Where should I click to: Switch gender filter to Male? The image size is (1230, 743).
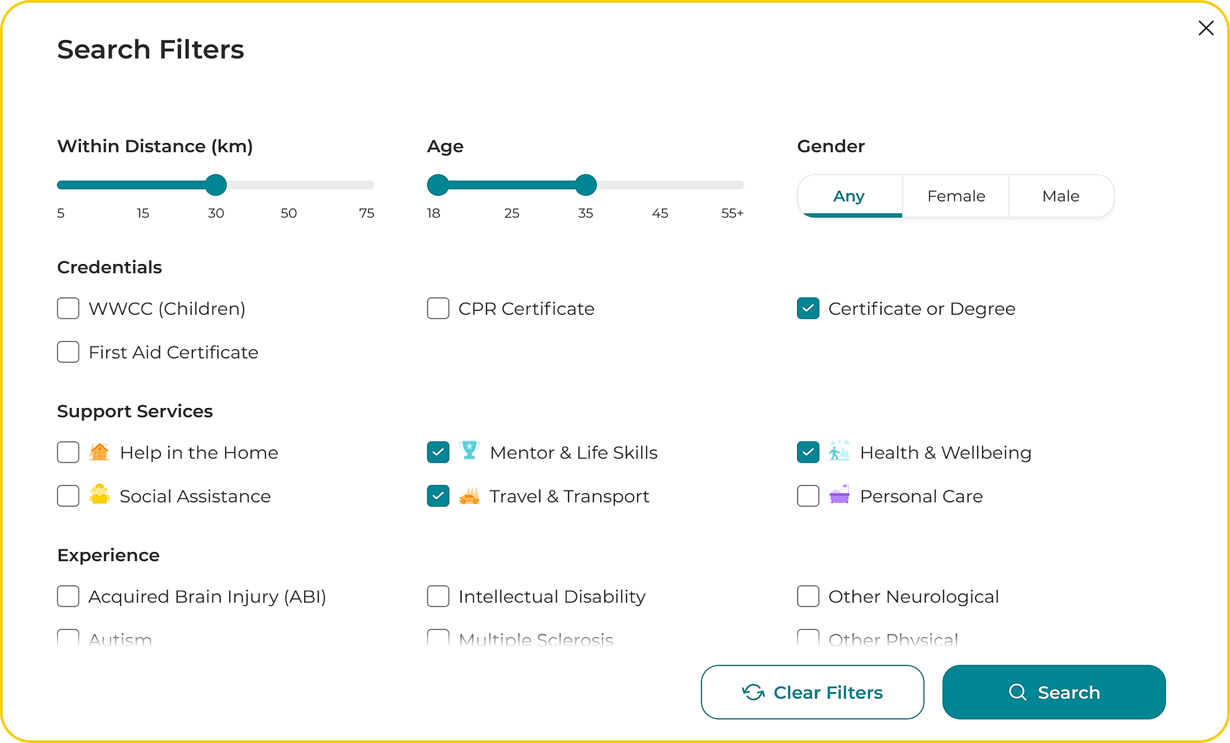1060,196
